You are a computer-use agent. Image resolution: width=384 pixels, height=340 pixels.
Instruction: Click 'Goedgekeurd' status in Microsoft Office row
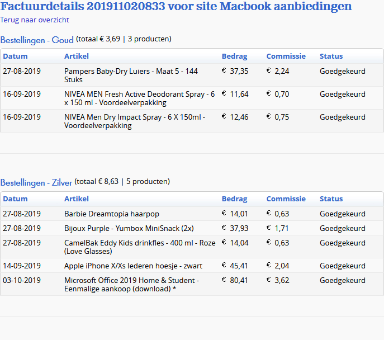click(343, 281)
